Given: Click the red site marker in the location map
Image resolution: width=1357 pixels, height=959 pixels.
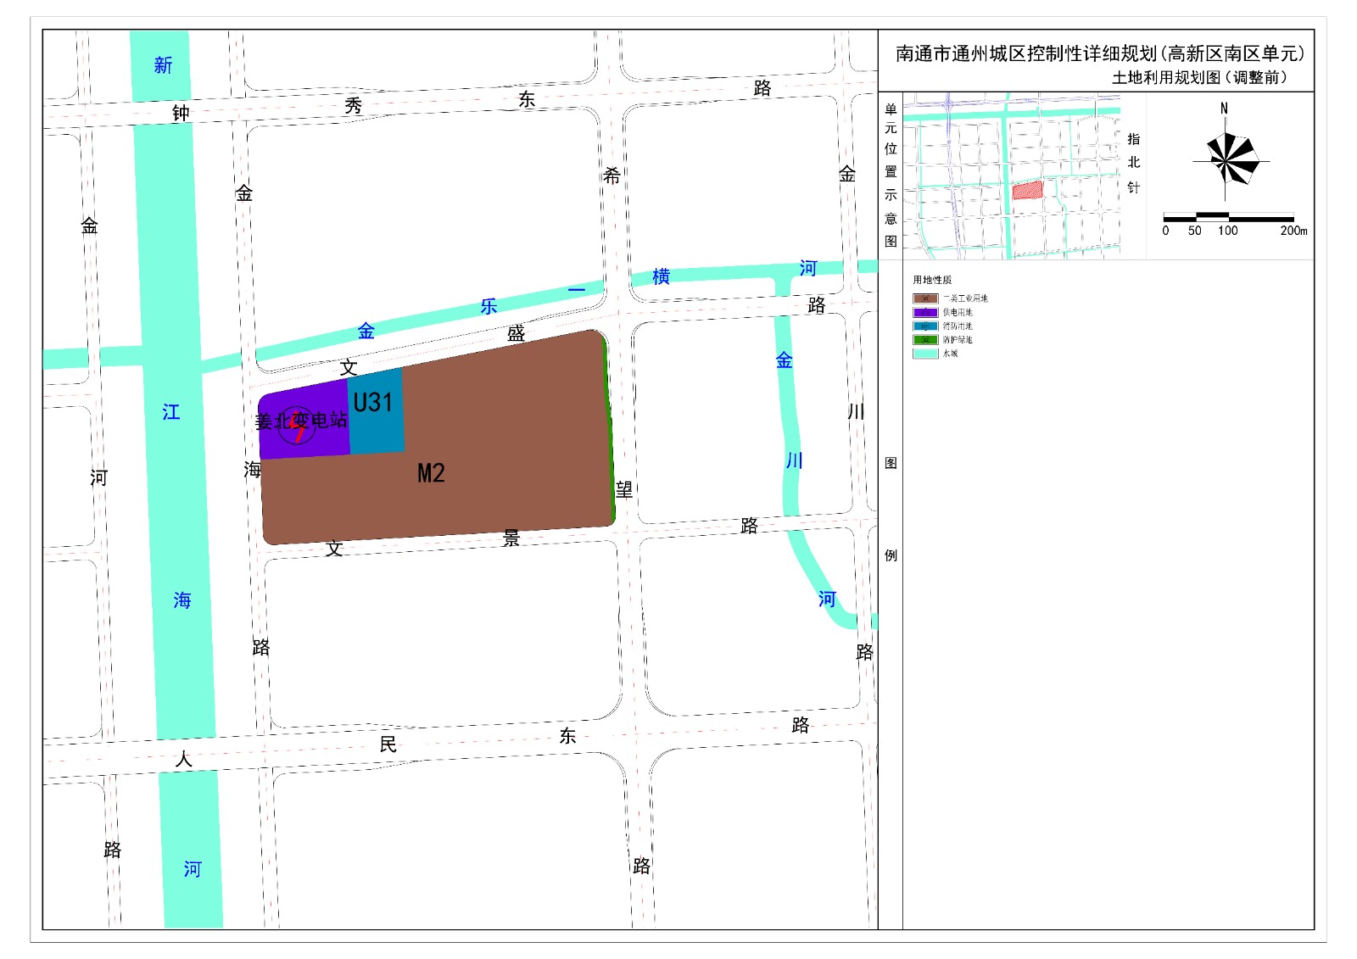Looking at the screenshot, I should 1027,190.
